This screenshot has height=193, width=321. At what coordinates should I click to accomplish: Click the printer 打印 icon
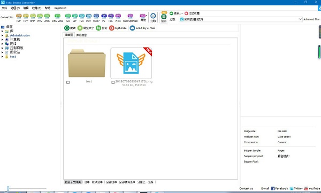pyautogui.click(x=153, y=18)
